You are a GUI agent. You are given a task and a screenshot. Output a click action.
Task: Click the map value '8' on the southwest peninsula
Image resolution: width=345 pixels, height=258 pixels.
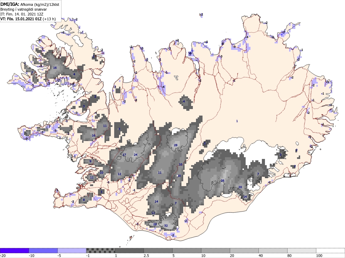click(83, 200)
